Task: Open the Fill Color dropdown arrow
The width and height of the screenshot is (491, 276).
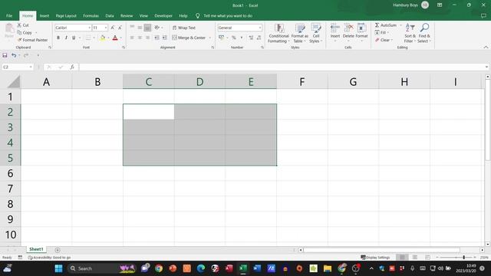Action: click(108, 38)
